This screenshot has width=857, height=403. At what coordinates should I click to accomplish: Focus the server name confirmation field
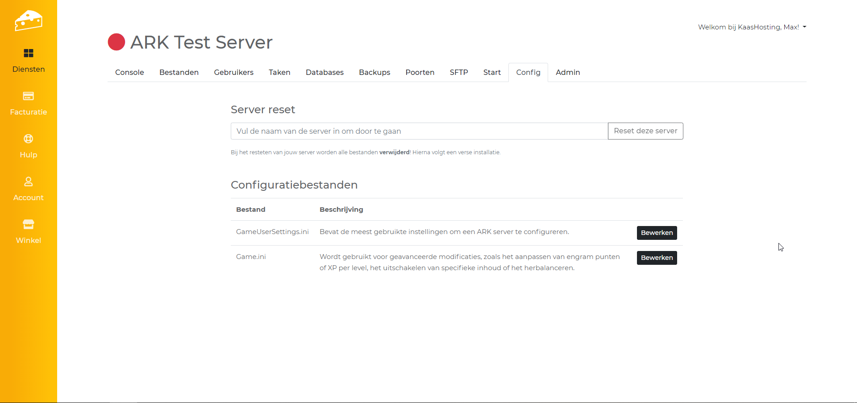click(x=419, y=131)
